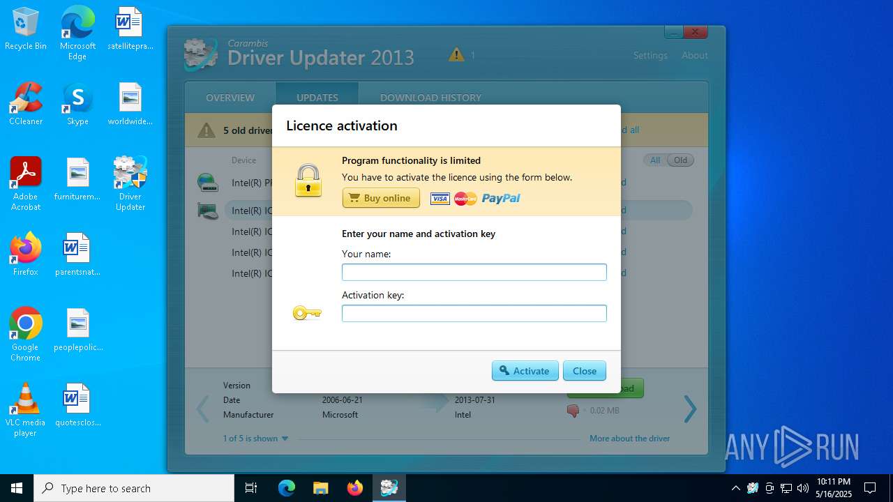Select the 'Old' filter toggle

[x=680, y=160]
